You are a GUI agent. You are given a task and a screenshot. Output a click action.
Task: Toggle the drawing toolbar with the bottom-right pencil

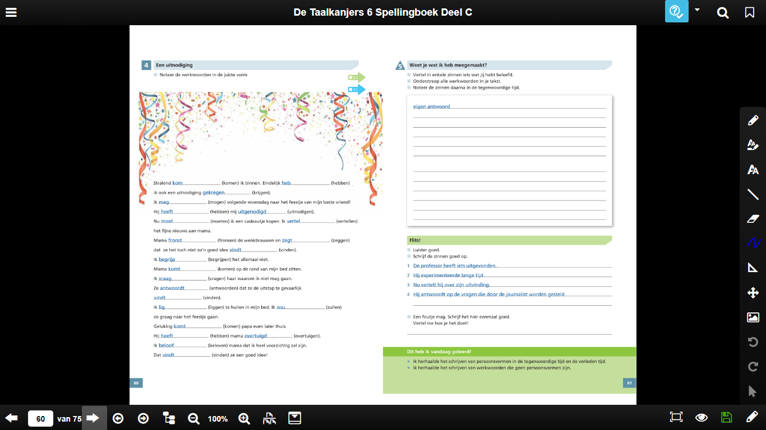click(x=752, y=417)
